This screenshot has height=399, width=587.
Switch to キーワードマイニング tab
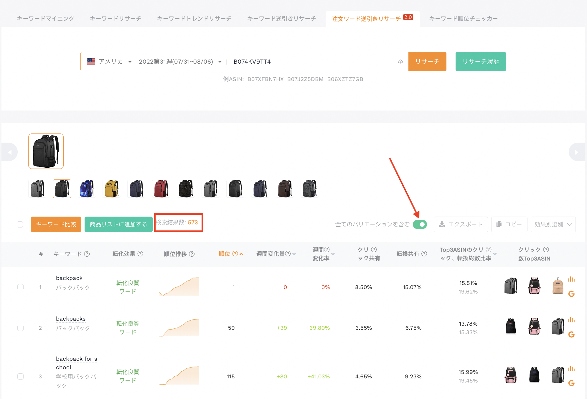46,19
